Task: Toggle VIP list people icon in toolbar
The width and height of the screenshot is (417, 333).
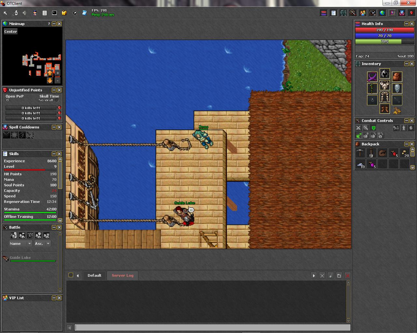Action: tap(363, 13)
